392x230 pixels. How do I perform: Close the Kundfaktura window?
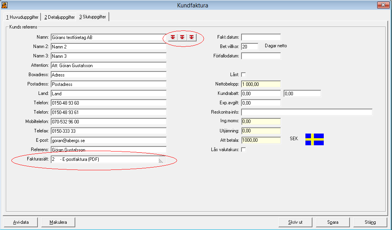[x=383, y=5]
